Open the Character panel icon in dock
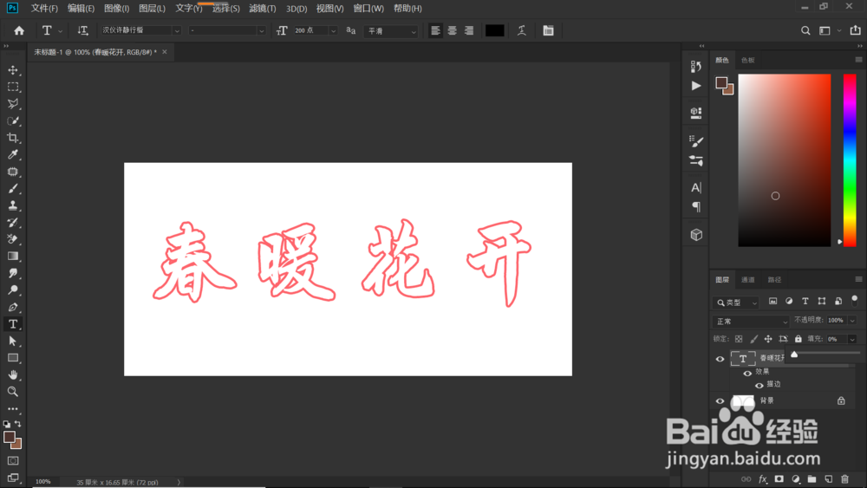Viewport: 867px width, 488px height. pos(696,187)
